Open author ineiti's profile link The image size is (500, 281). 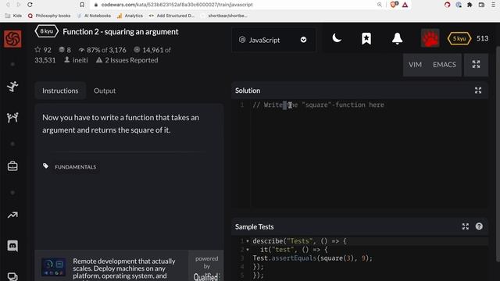(80, 60)
